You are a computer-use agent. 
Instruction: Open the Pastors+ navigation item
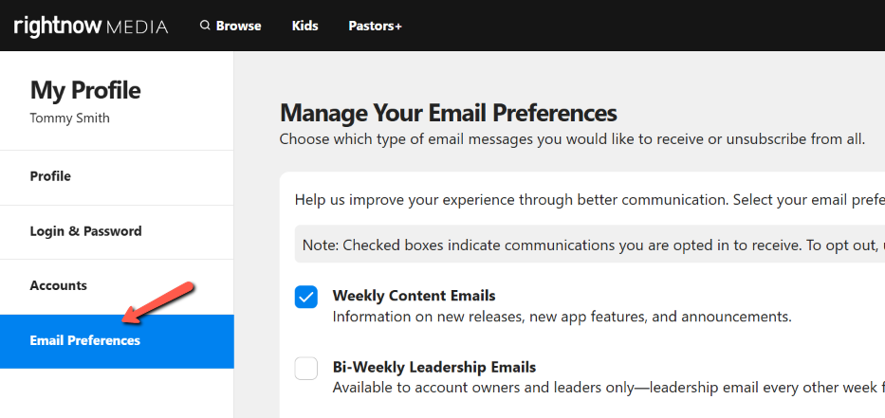375,26
